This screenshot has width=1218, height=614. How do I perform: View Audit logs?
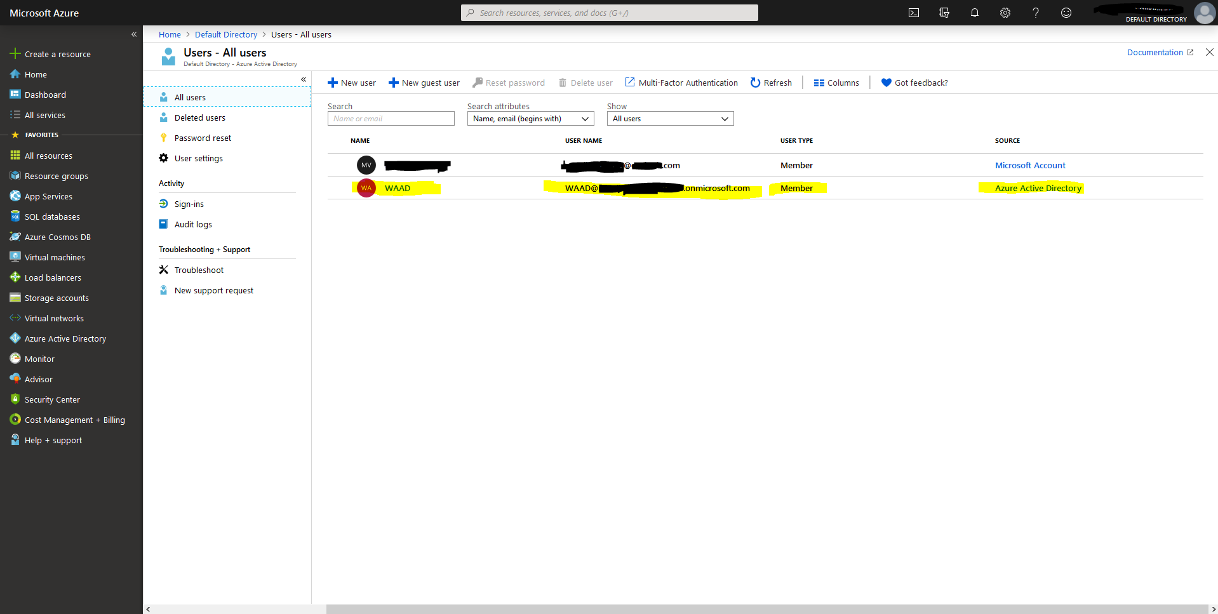(x=185, y=224)
